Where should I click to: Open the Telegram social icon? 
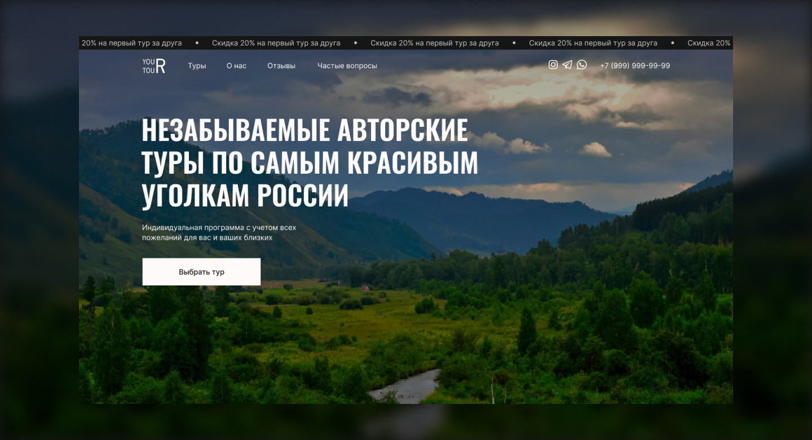pos(567,65)
